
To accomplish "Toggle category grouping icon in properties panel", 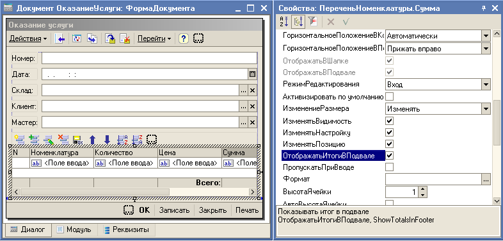I will (298, 22).
